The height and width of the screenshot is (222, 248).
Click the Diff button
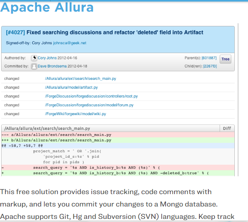[227, 128]
